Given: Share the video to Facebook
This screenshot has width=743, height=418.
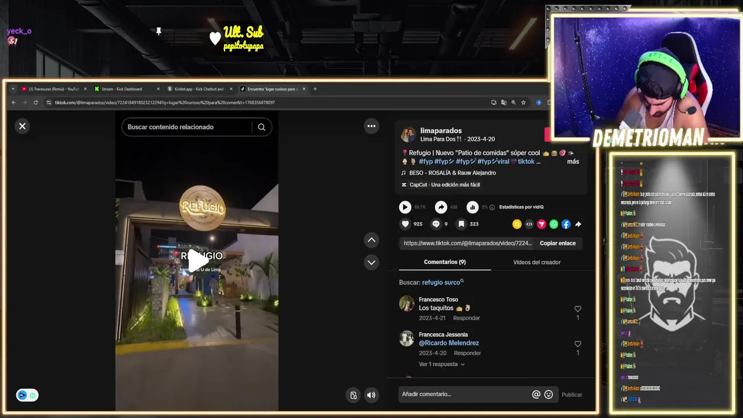Looking at the screenshot, I should click(566, 224).
